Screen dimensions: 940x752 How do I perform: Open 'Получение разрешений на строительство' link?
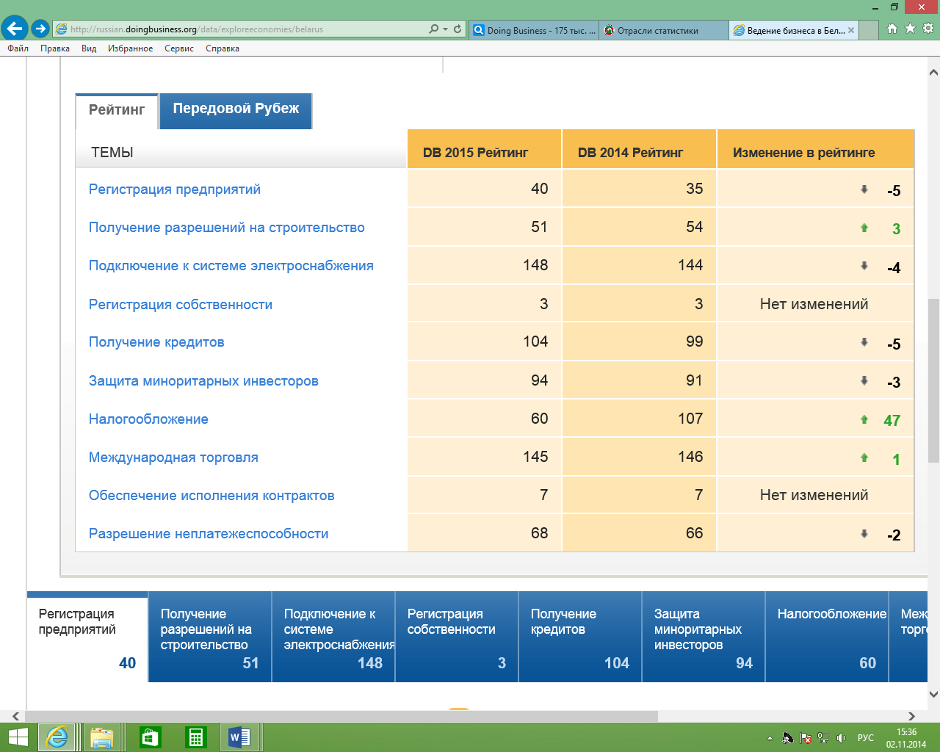[x=227, y=228]
